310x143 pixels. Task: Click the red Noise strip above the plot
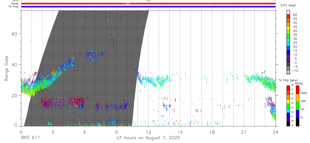(148, 4)
